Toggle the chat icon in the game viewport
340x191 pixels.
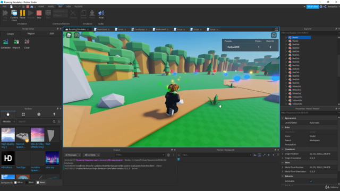tap(76, 35)
